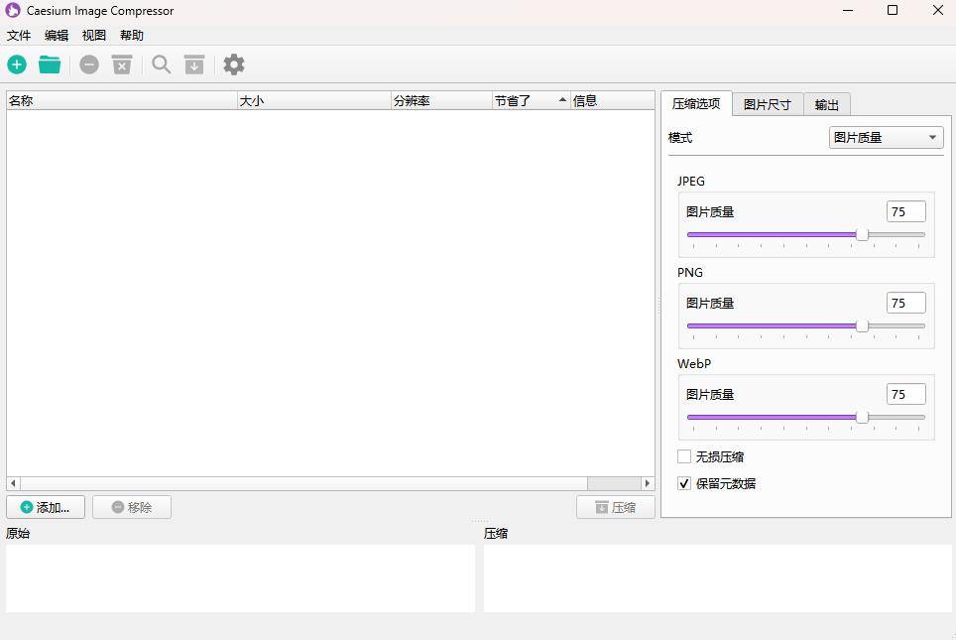Switch to the 输出 tab

(827, 105)
